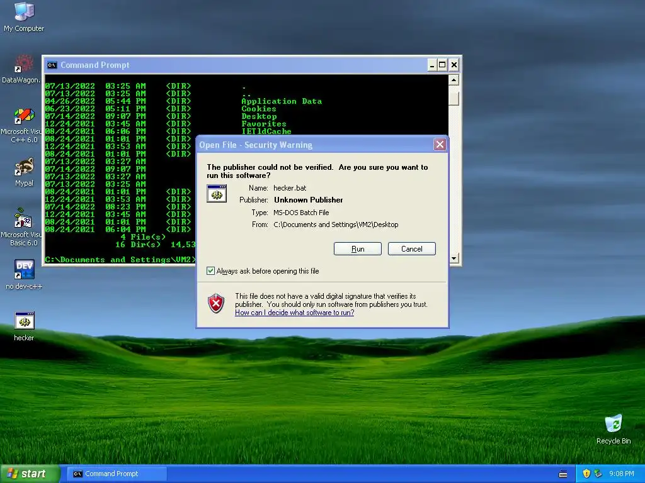
Task: Click the 4 File(s) summary line
Action: [143, 237]
